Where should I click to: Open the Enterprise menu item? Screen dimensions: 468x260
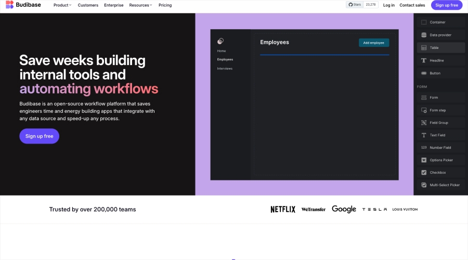pos(114,5)
